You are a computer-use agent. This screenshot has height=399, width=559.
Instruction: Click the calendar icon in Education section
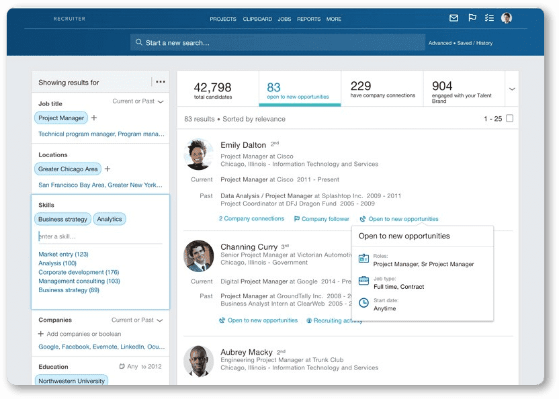(122, 367)
